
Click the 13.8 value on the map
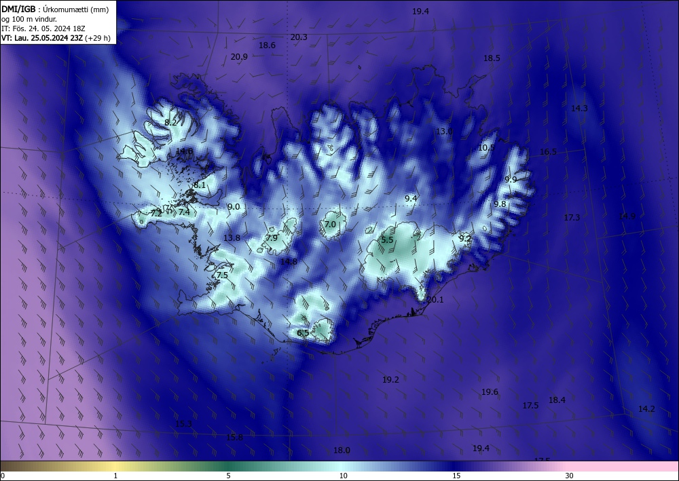pyautogui.click(x=232, y=237)
